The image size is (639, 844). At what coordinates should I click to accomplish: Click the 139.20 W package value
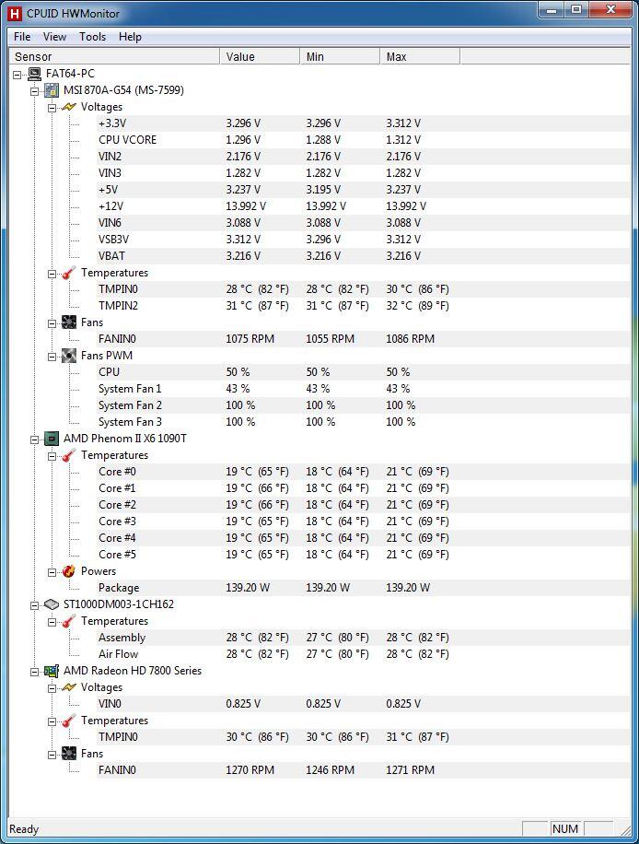pyautogui.click(x=248, y=588)
